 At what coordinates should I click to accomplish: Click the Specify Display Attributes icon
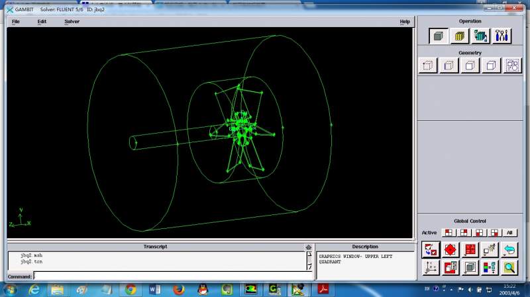450,268
